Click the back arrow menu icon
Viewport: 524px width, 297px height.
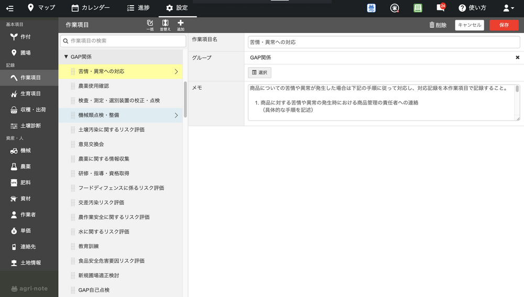coord(9,8)
